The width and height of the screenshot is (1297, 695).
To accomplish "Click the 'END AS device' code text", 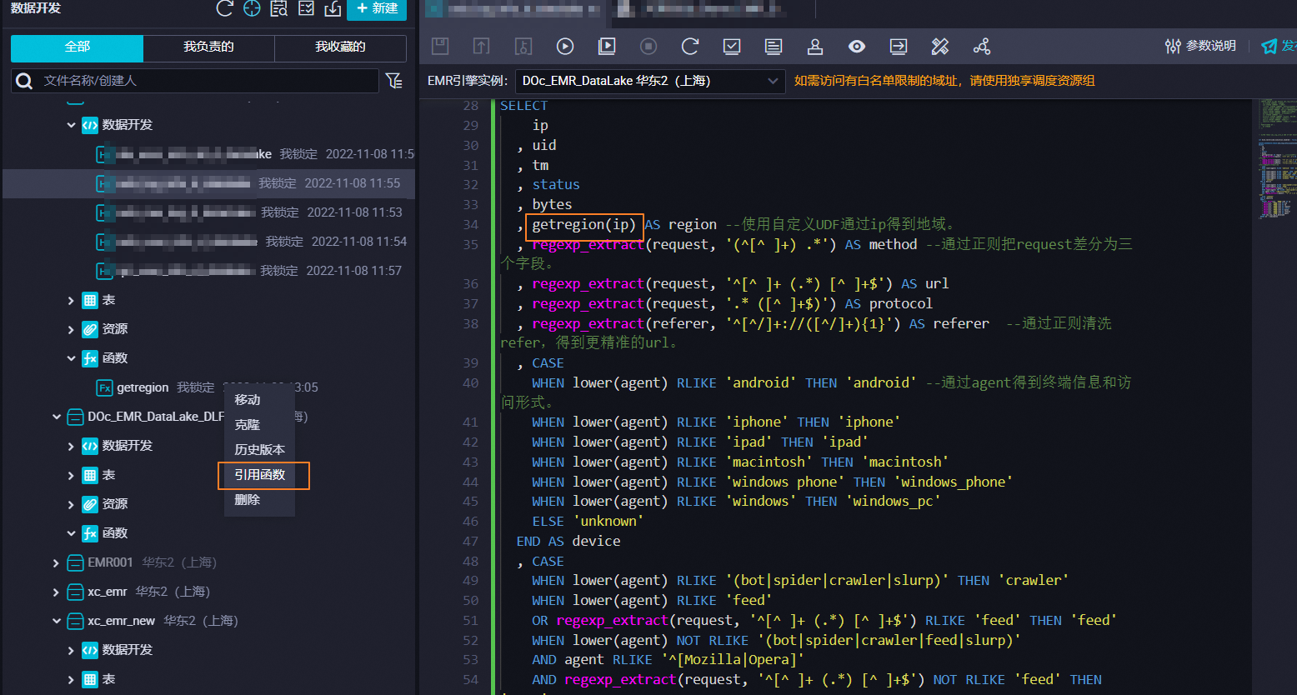I will 568,542.
